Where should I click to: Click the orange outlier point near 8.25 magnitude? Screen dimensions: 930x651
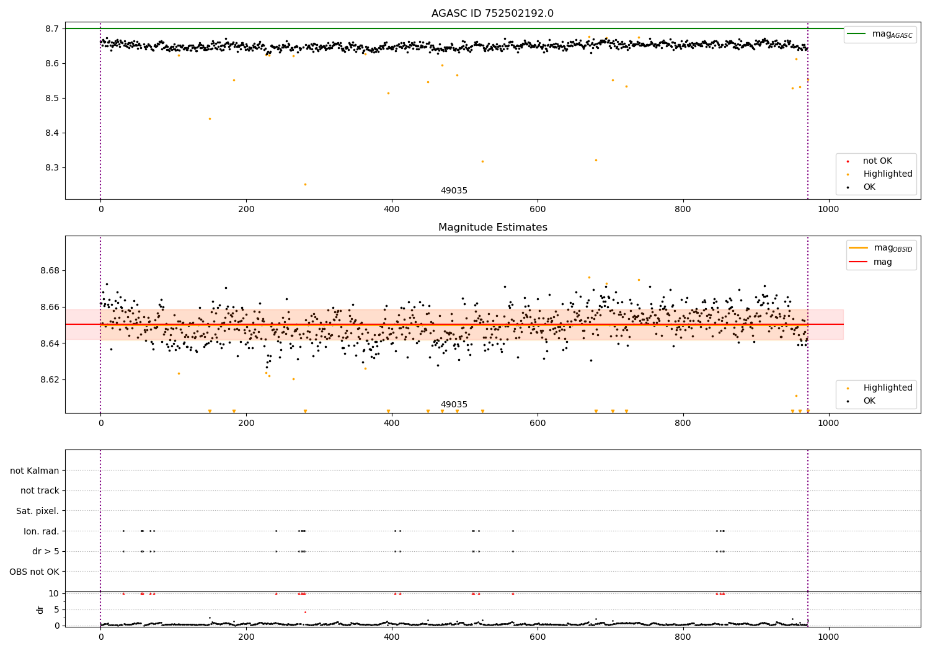tap(305, 184)
